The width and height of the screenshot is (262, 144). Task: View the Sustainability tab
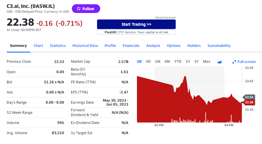coord(219,46)
